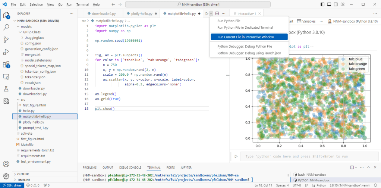Open the Search view in activity bar
The image size is (381, 188).
point(6,27)
